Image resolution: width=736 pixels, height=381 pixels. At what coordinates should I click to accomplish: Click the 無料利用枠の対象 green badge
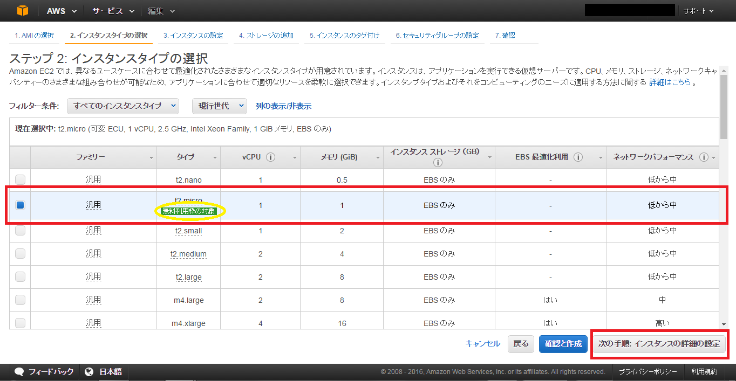coord(189,211)
